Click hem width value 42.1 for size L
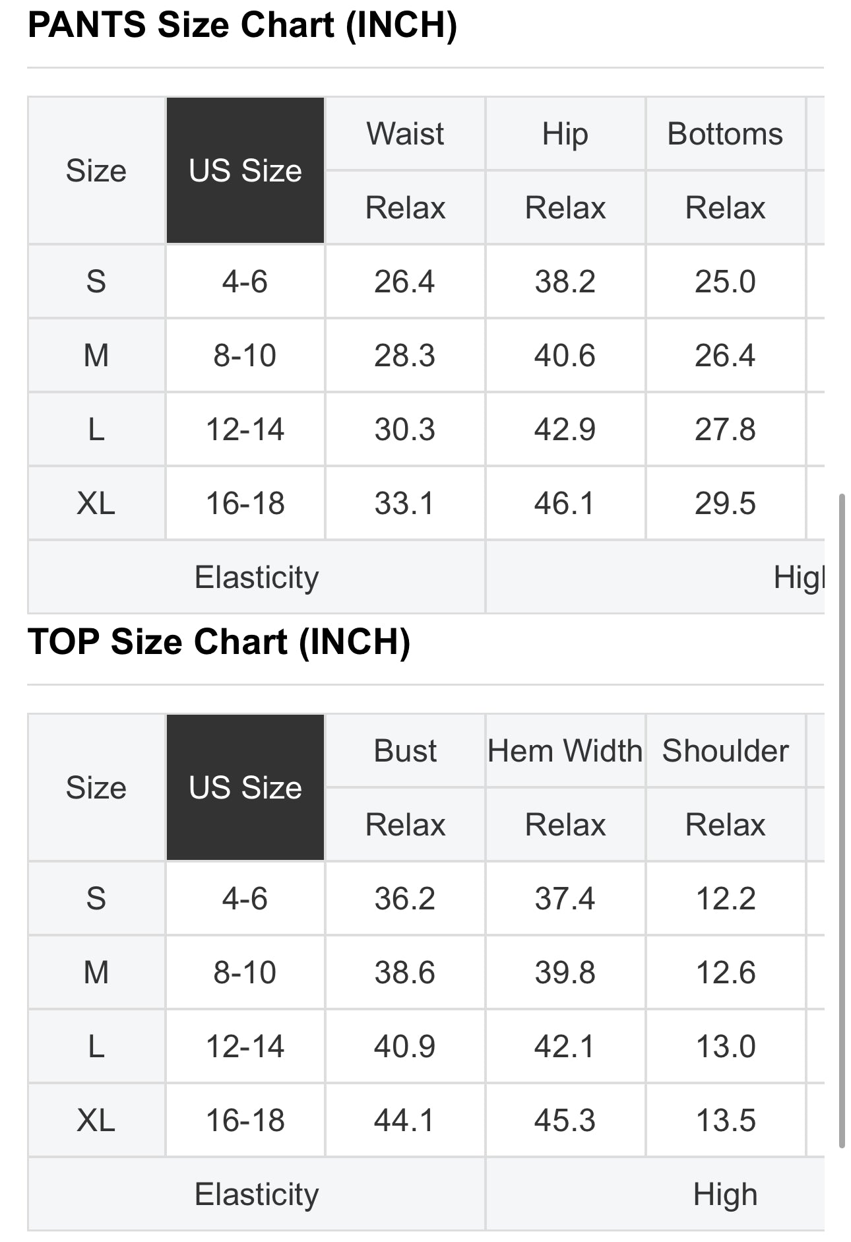Screen dimensions: 851x1242 point(565,1046)
